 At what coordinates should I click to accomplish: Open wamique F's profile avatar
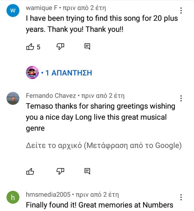[13, 11]
